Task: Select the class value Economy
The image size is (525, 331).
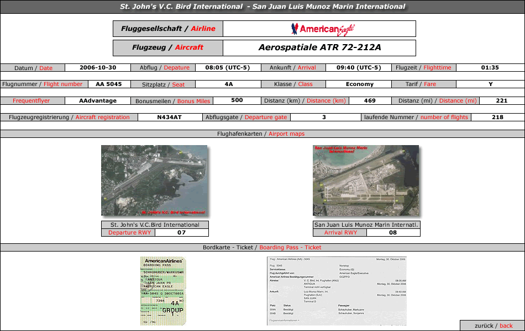Action: coord(360,84)
